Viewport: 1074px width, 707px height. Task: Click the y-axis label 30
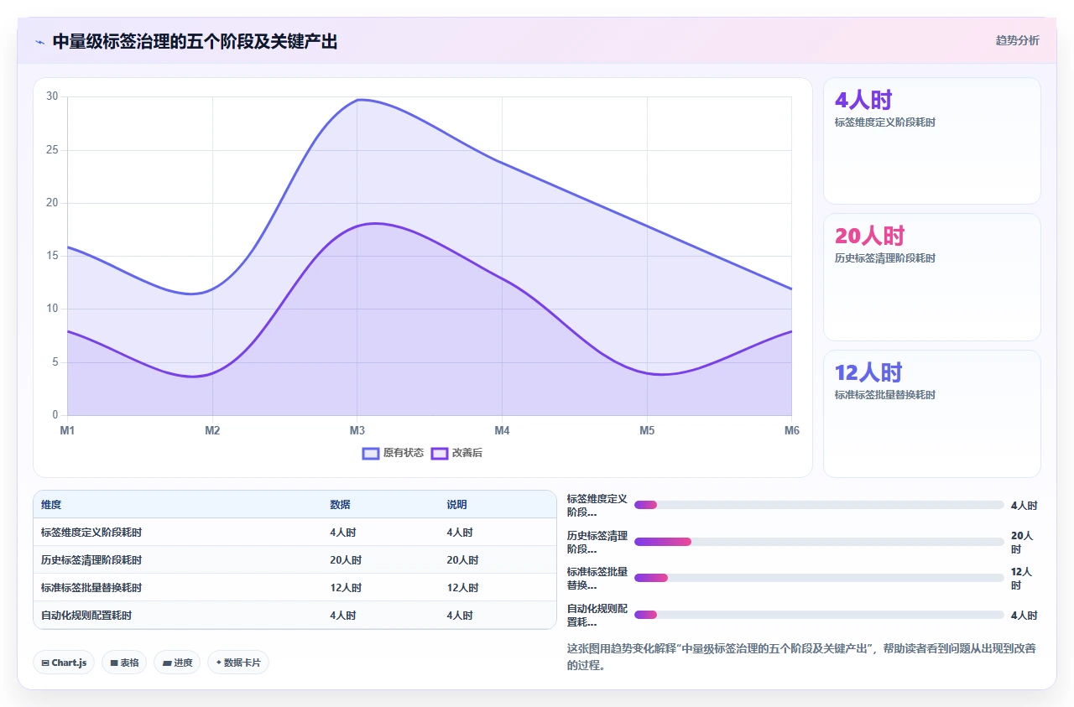click(52, 96)
